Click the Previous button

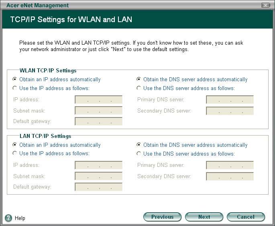(x=162, y=217)
